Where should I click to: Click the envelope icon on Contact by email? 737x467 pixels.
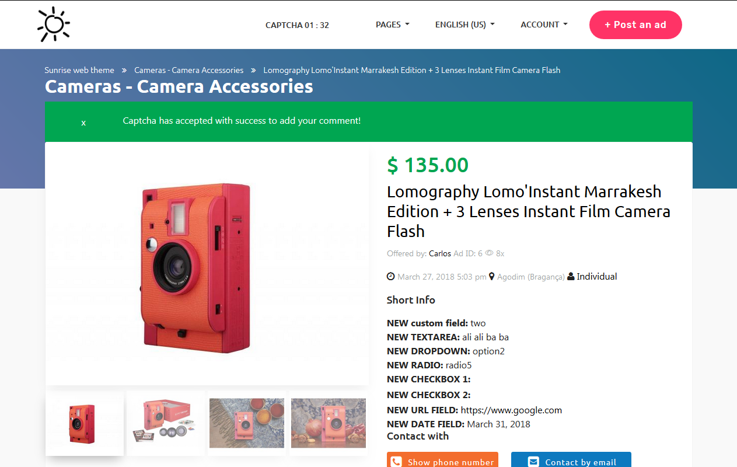coord(533,462)
